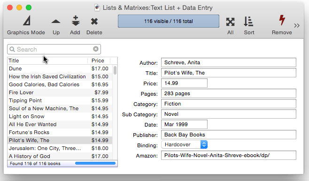The width and height of the screenshot is (309, 181).
Task: Click the book list vertical scrollbar
Action: pyautogui.click(x=115, y=70)
